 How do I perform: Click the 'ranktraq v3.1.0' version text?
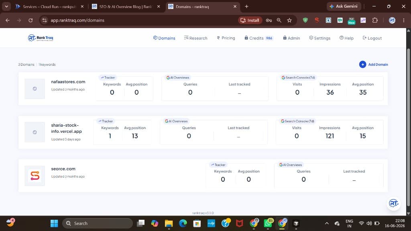(x=203, y=213)
